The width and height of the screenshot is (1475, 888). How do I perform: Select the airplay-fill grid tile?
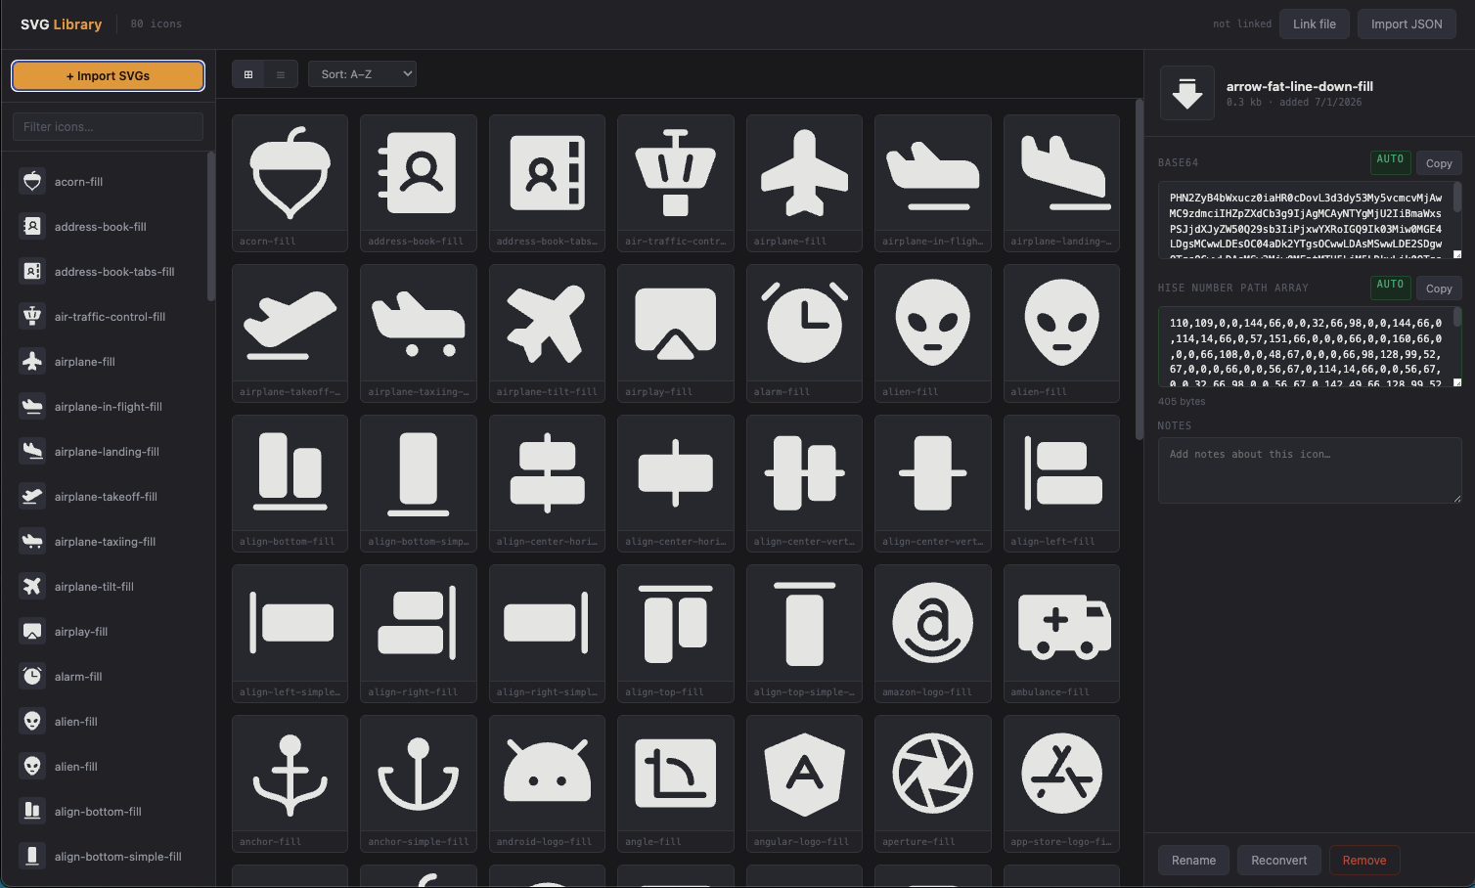(675, 333)
